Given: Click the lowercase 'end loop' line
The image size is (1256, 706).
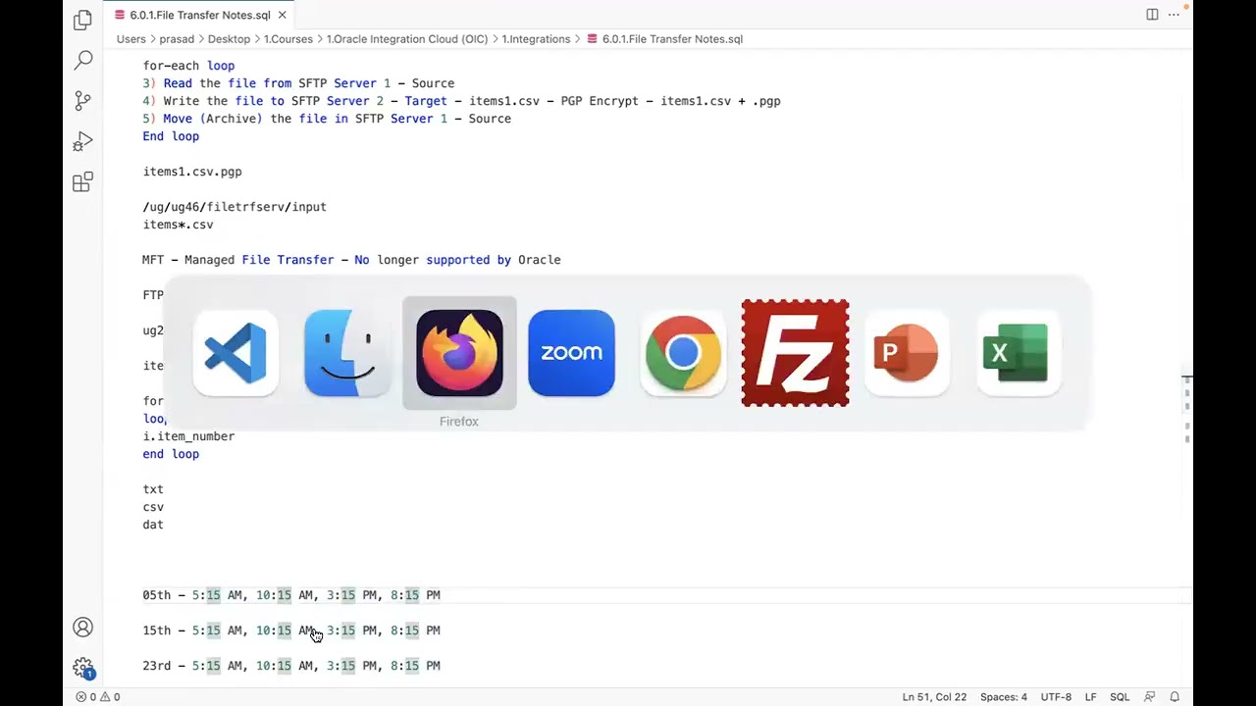Looking at the screenshot, I should 171,454.
